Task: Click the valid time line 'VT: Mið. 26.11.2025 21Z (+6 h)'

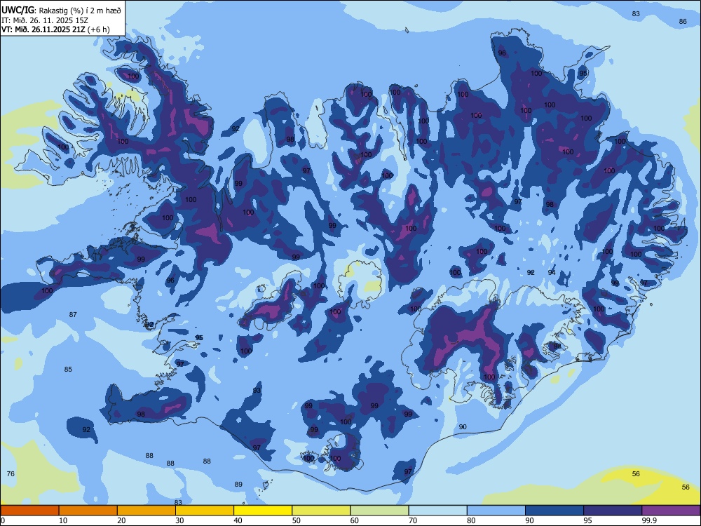Action: [x=55, y=29]
